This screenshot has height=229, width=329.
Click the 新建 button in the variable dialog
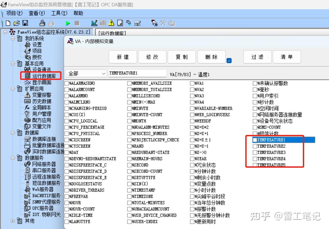[x=123, y=57]
